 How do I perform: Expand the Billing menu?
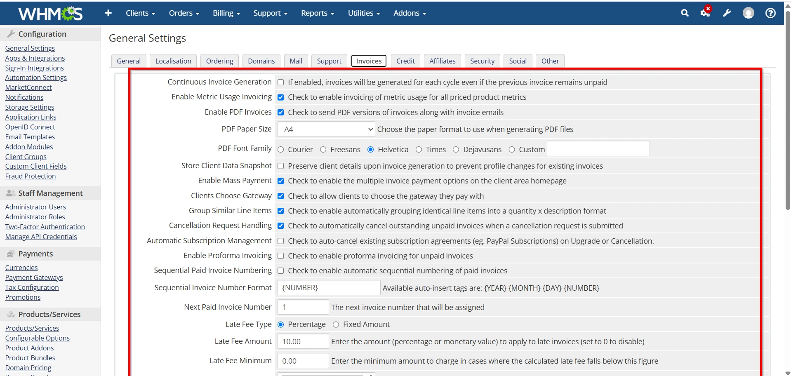pyautogui.click(x=226, y=13)
